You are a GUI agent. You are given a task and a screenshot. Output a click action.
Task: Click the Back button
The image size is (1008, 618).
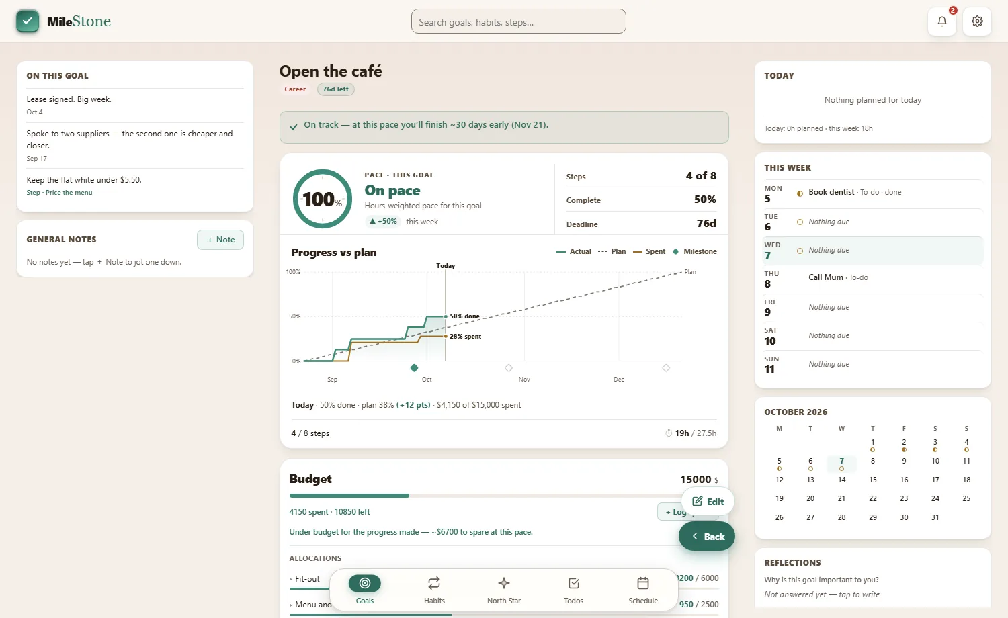tap(707, 537)
